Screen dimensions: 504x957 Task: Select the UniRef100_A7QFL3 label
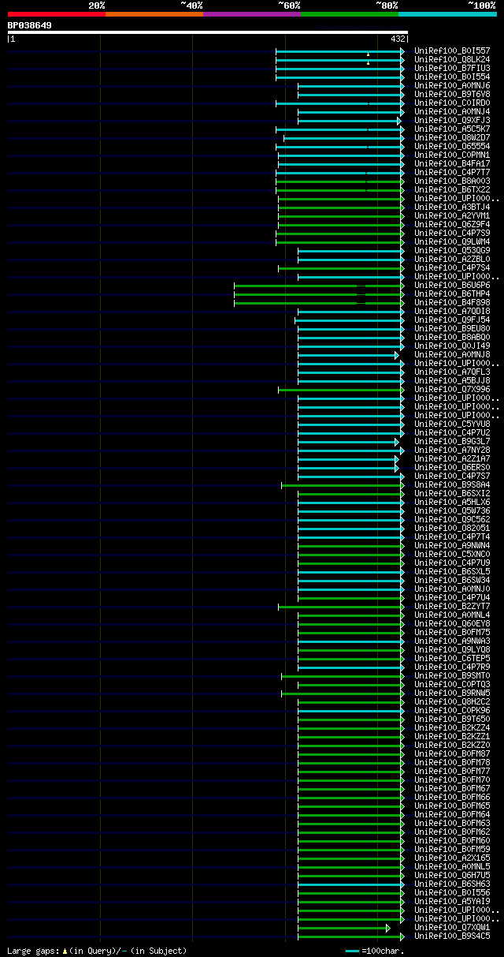[x=452, y=372]
